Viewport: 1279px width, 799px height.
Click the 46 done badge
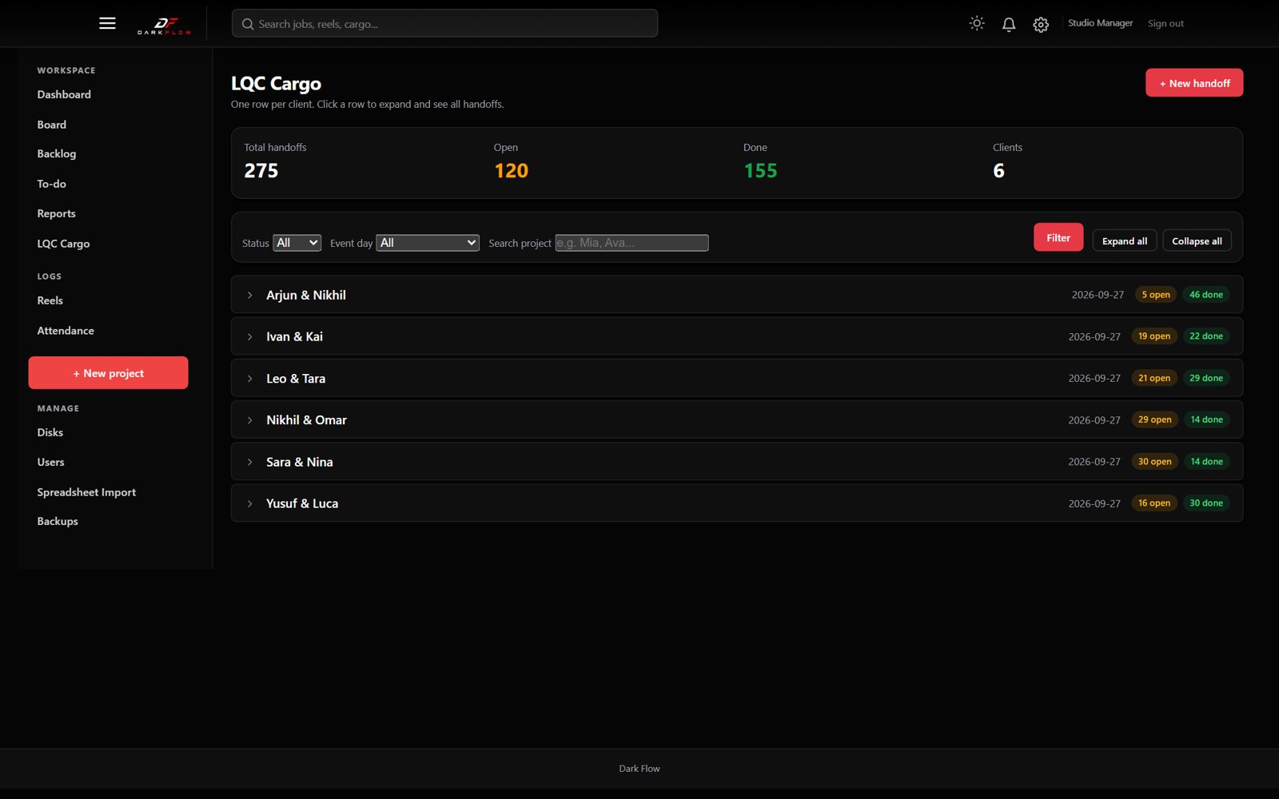pyautogui.click(x=1206, y=295)
